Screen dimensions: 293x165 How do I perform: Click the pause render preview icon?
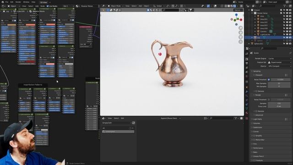241,6
